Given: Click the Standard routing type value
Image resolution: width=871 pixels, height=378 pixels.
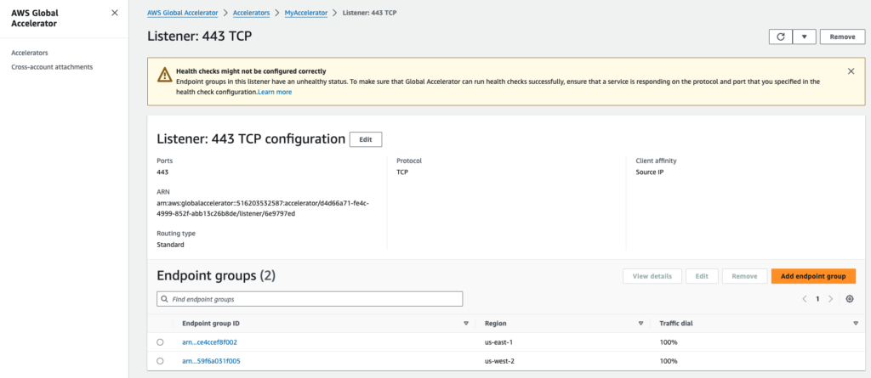Looking at the screenshot, I should [x=170, y=245].
